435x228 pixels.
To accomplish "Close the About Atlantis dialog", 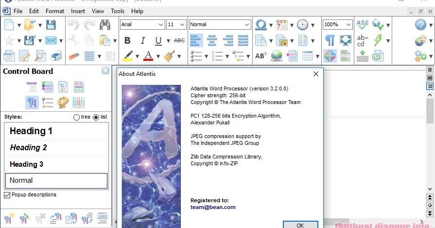I will pyautogui.click(x=316, y=74).
